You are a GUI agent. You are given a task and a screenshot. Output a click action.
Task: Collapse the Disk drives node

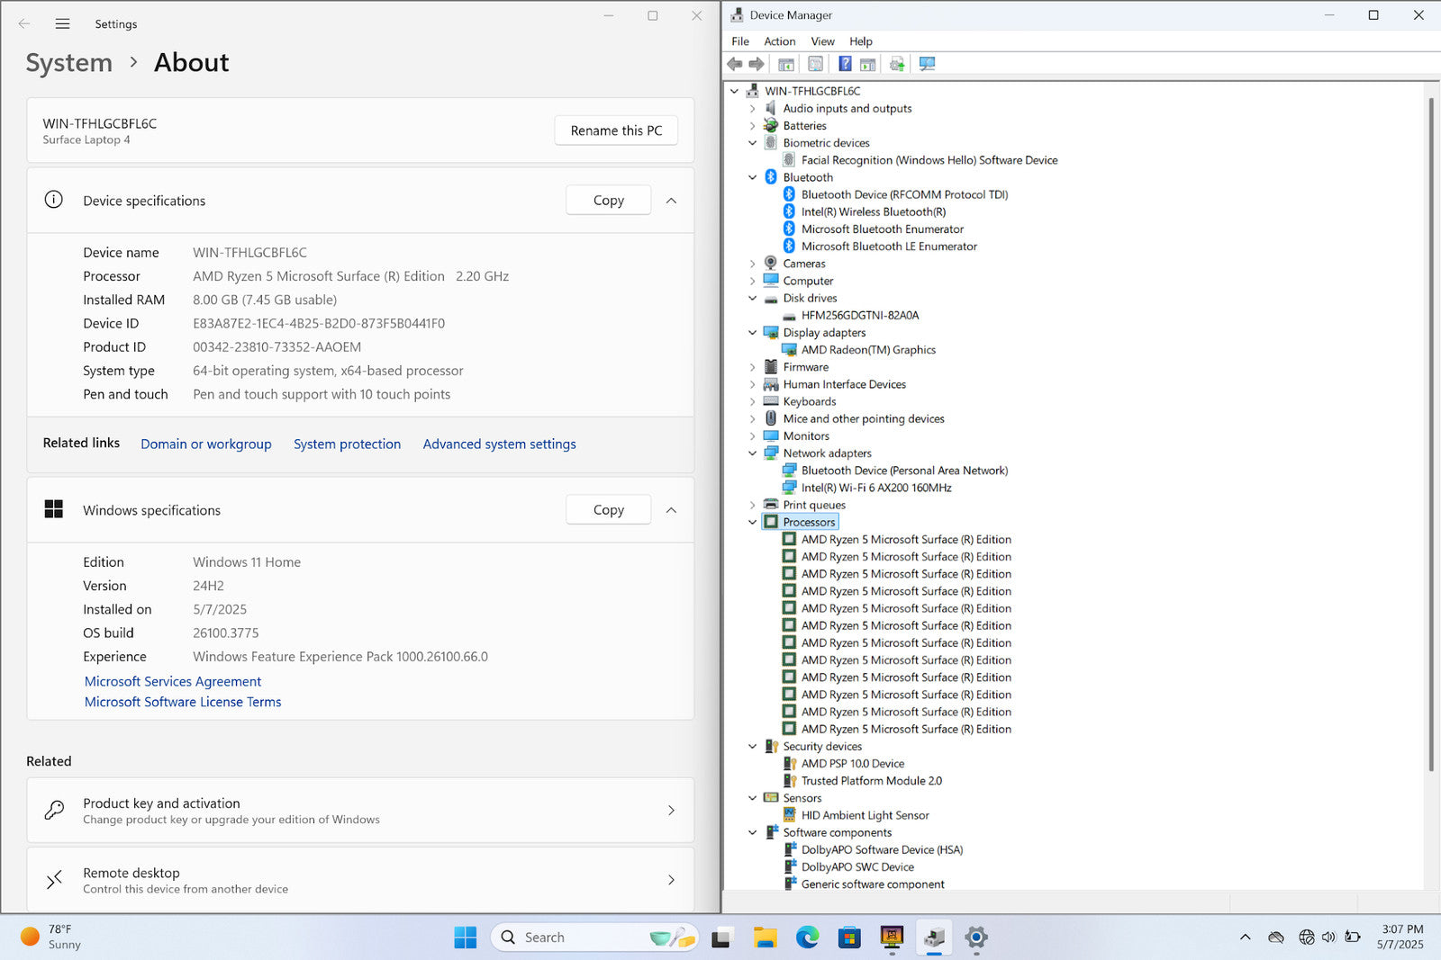tap(753, 298)
